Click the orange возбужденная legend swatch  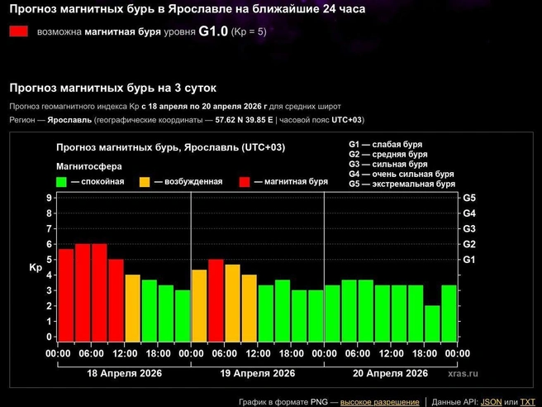point(145,182)
